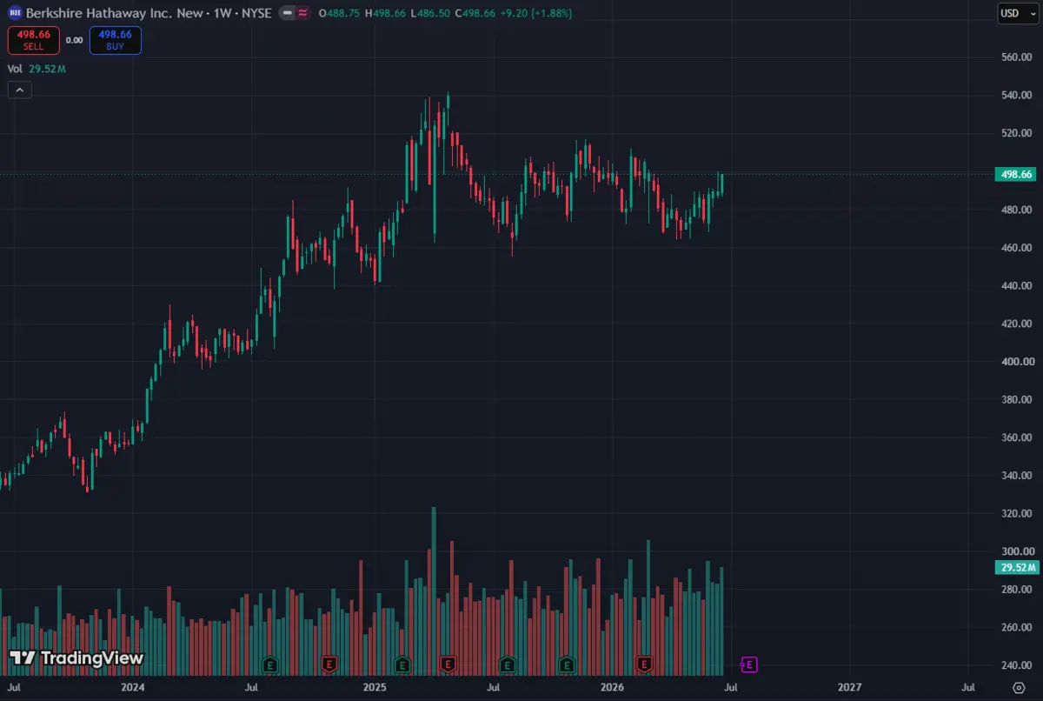The image size is (1043, 701).
Task: Toggle the pink data mode indicator
Action: click(302, 13)
